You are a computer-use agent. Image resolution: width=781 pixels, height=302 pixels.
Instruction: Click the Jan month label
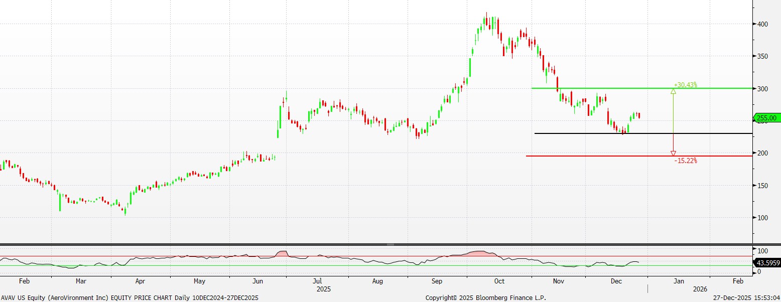(x=678, y=281)
